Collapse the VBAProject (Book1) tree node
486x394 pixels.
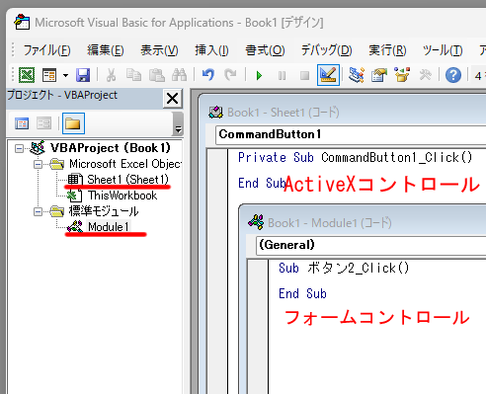19,149
